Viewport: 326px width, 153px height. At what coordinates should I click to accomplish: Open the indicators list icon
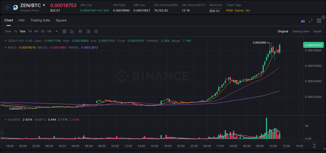(88, 31)
